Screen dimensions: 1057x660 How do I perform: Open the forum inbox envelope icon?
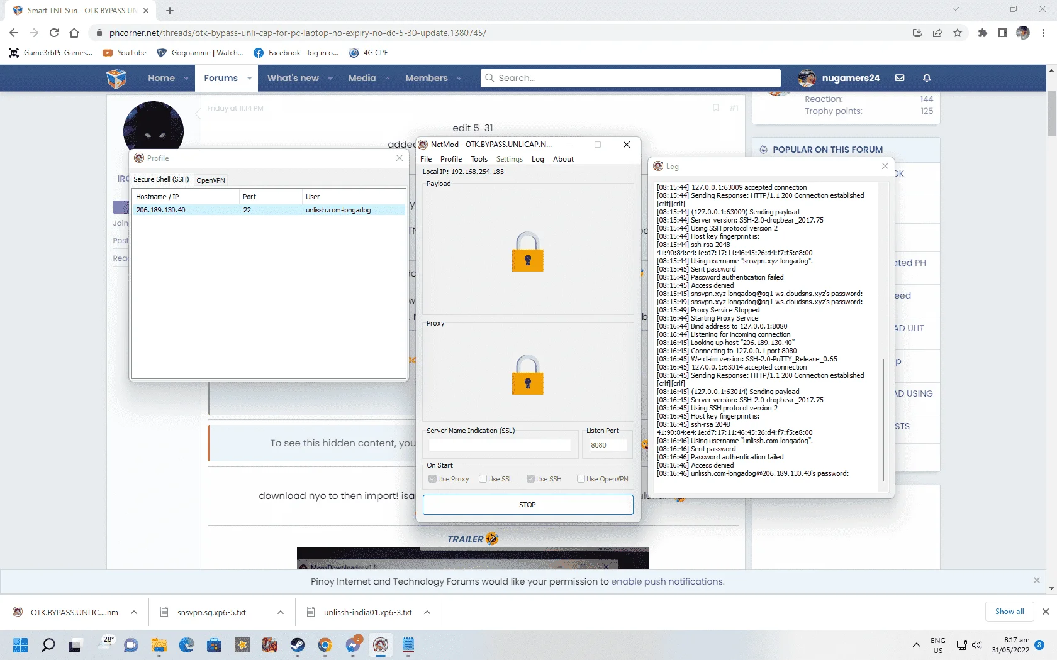pos(900,78)
